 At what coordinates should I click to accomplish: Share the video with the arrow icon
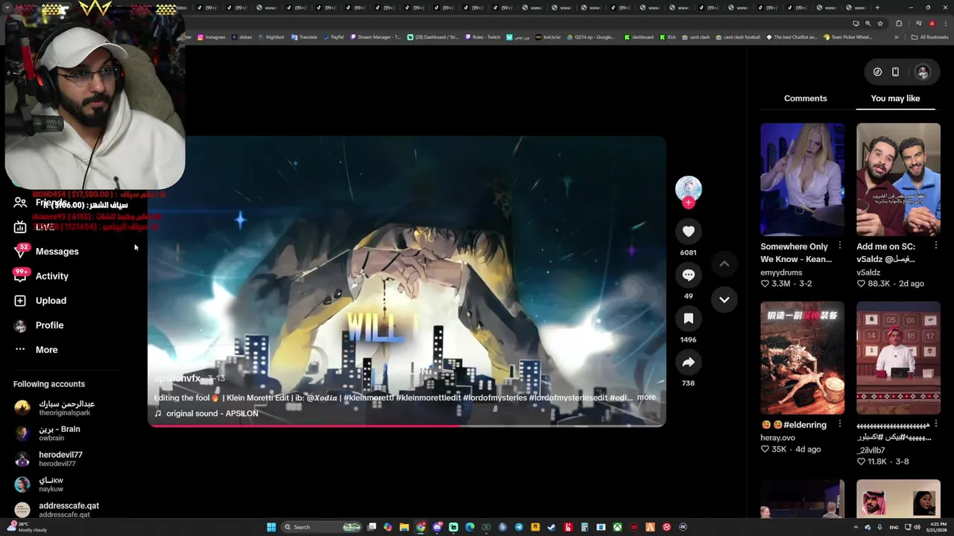pos(688,363)
